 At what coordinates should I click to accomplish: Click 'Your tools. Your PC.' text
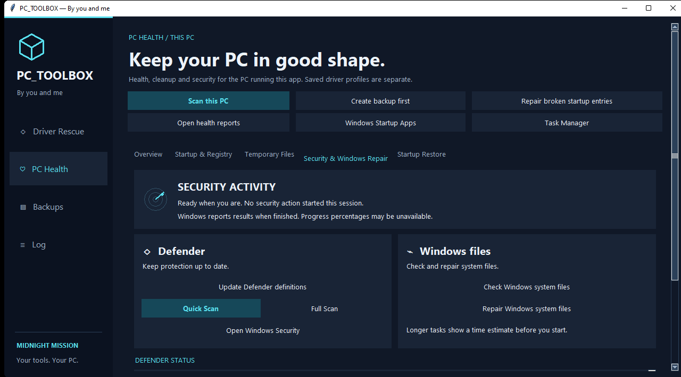coord(47,360)
